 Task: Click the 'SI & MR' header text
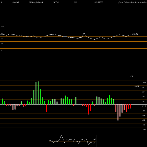(16, 2)
